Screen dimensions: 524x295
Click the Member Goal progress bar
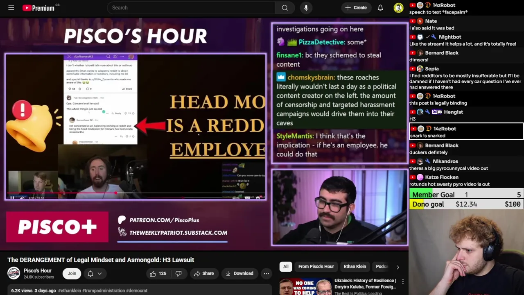(x=466, y=195)
